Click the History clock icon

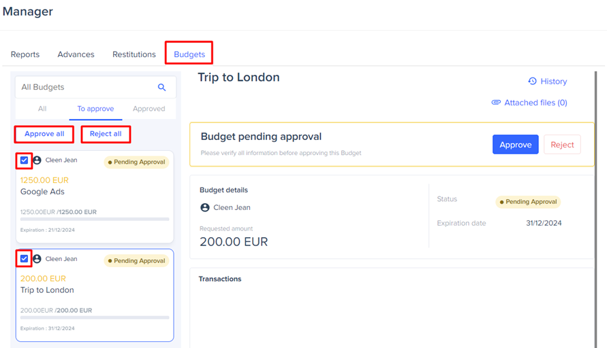533,81
